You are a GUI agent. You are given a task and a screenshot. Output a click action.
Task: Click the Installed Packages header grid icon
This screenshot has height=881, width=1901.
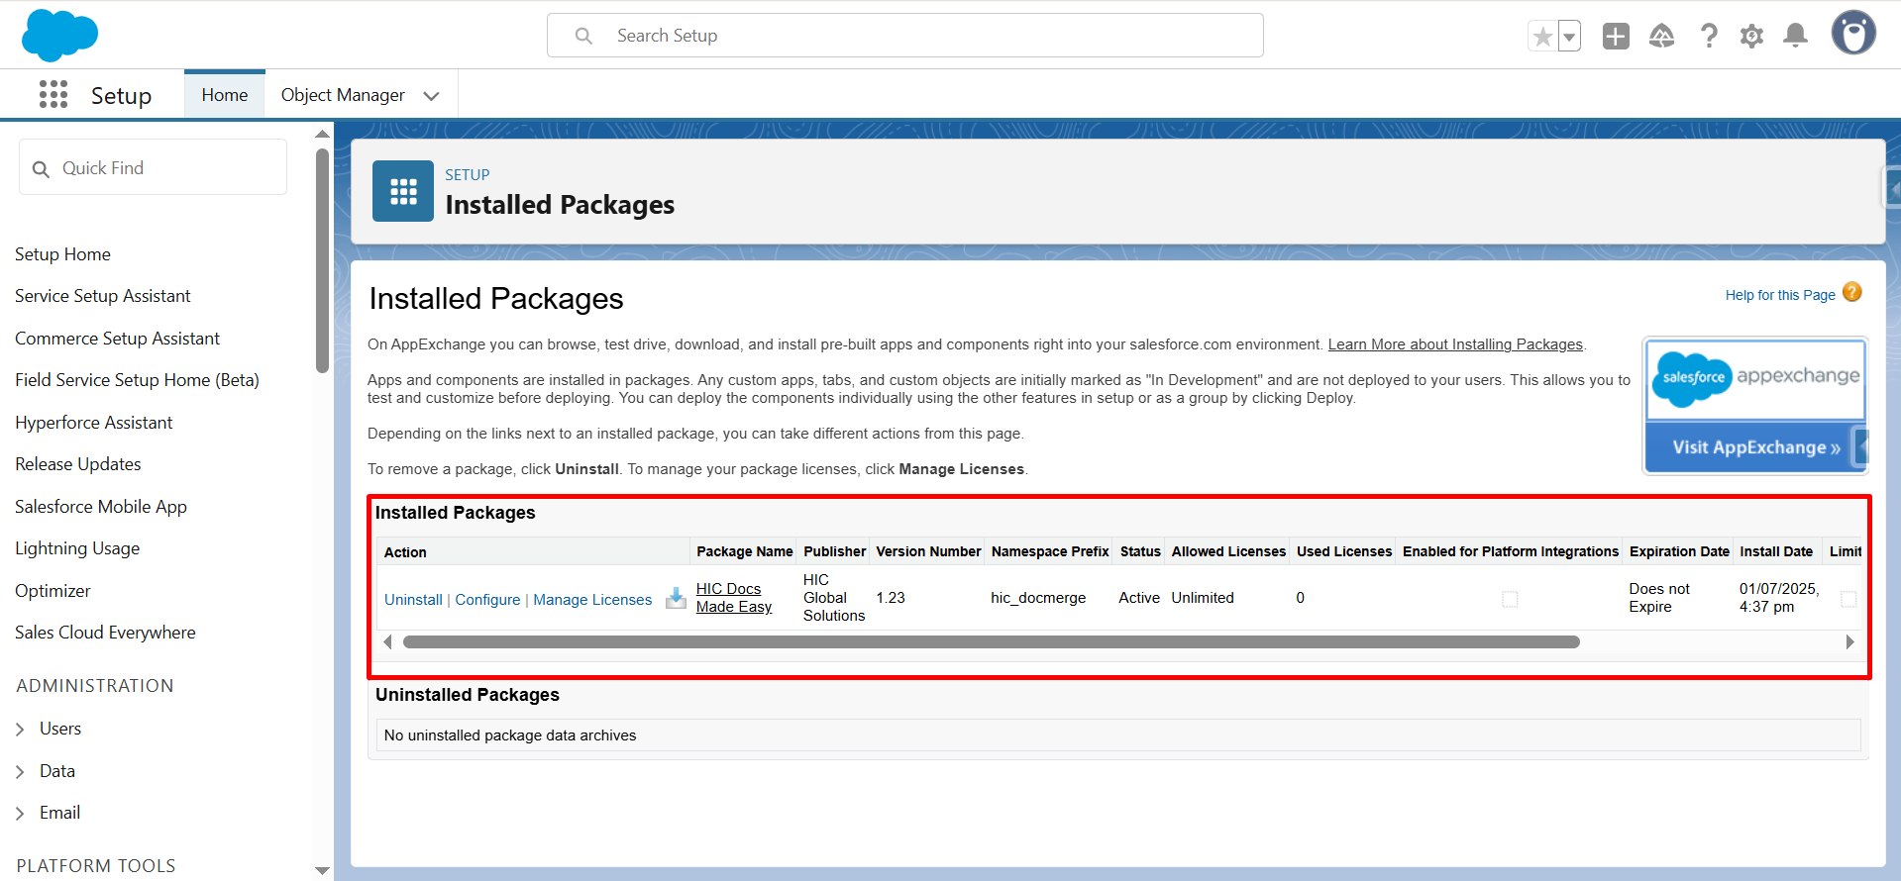pos(403,191)
